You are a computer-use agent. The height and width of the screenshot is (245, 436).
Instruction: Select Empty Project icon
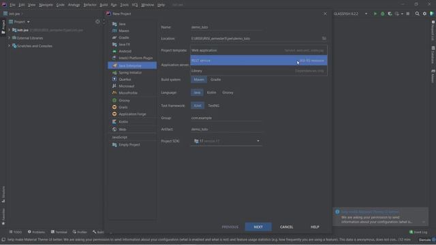pos(114,145)
